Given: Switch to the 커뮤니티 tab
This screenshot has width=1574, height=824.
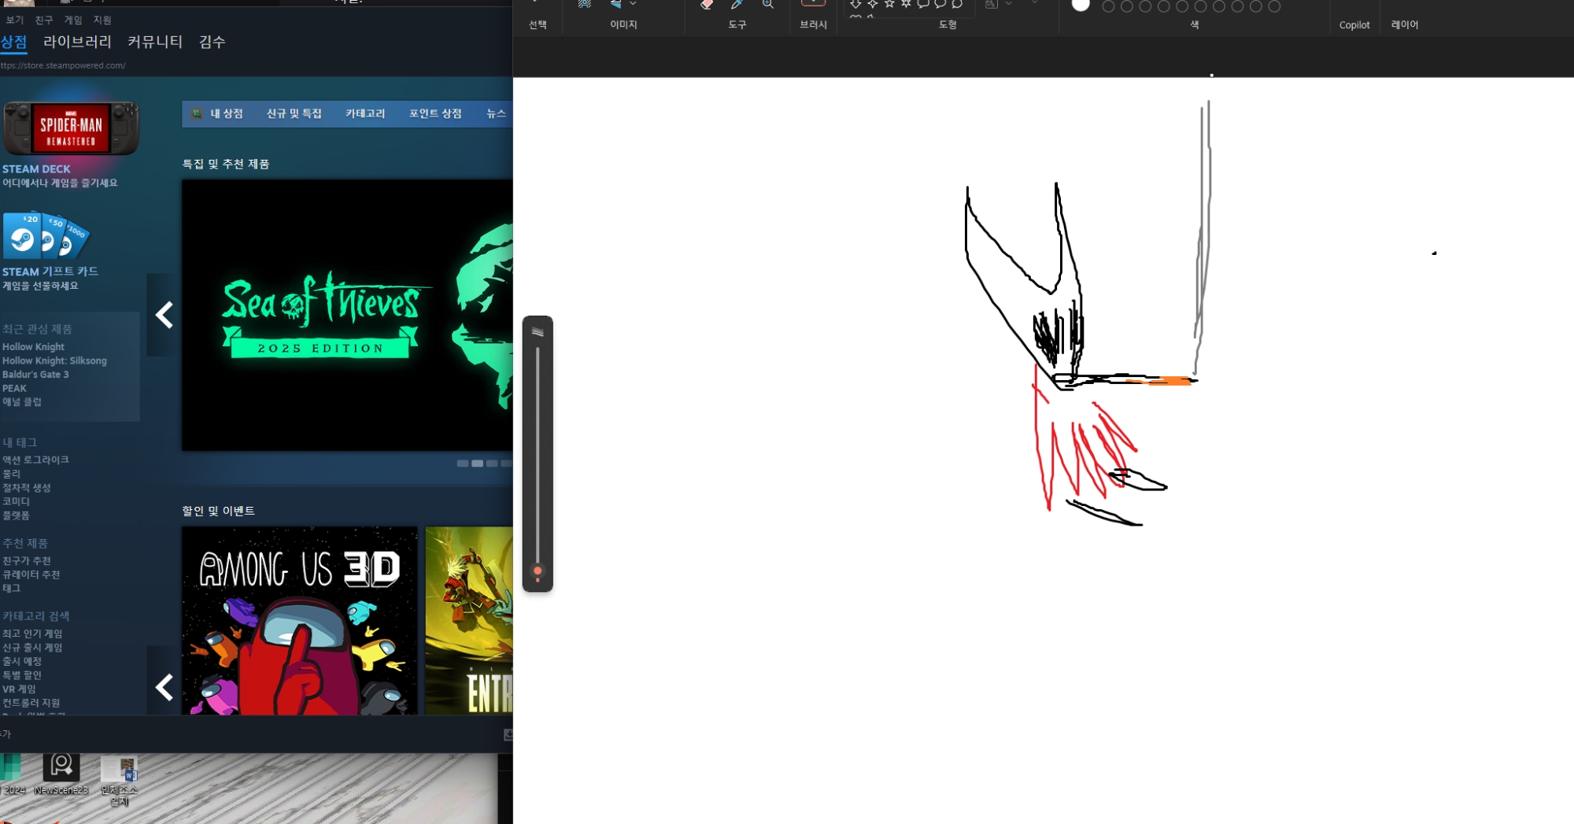Looking at the screenshot, I should click(x=155, y=42).
